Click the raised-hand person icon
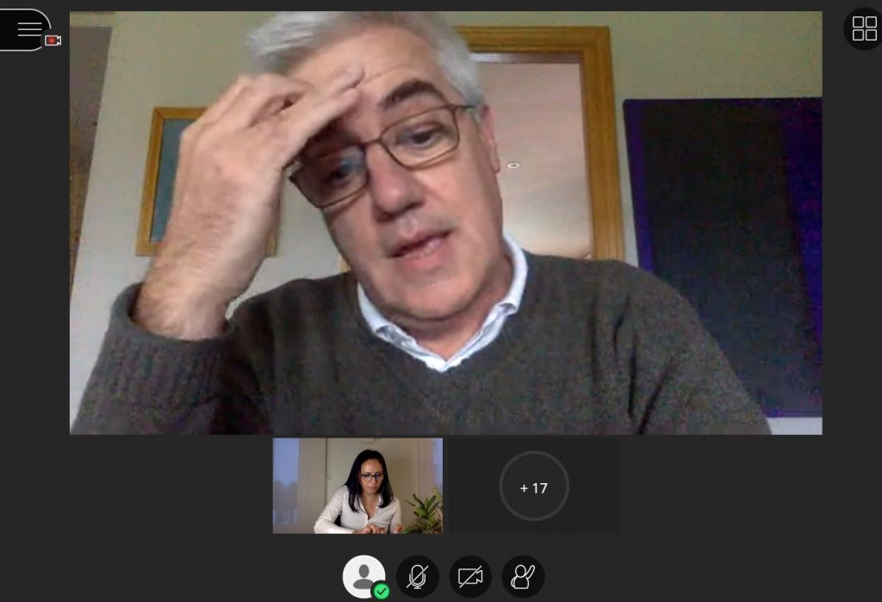 [x=523, y=577]
